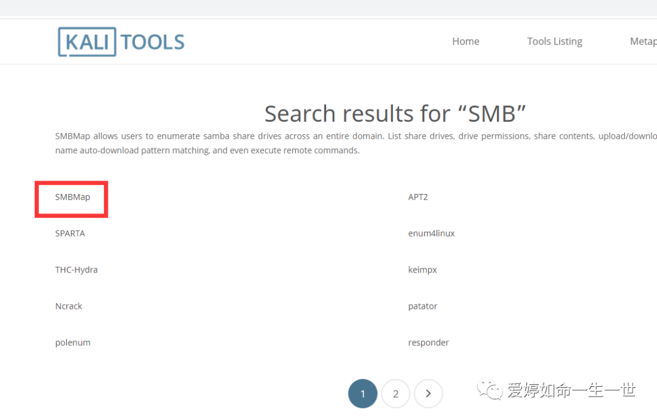Open the enum4linux tool link
Image resolution: width=657 pixels, height=419 pixels.
(431, 234)
